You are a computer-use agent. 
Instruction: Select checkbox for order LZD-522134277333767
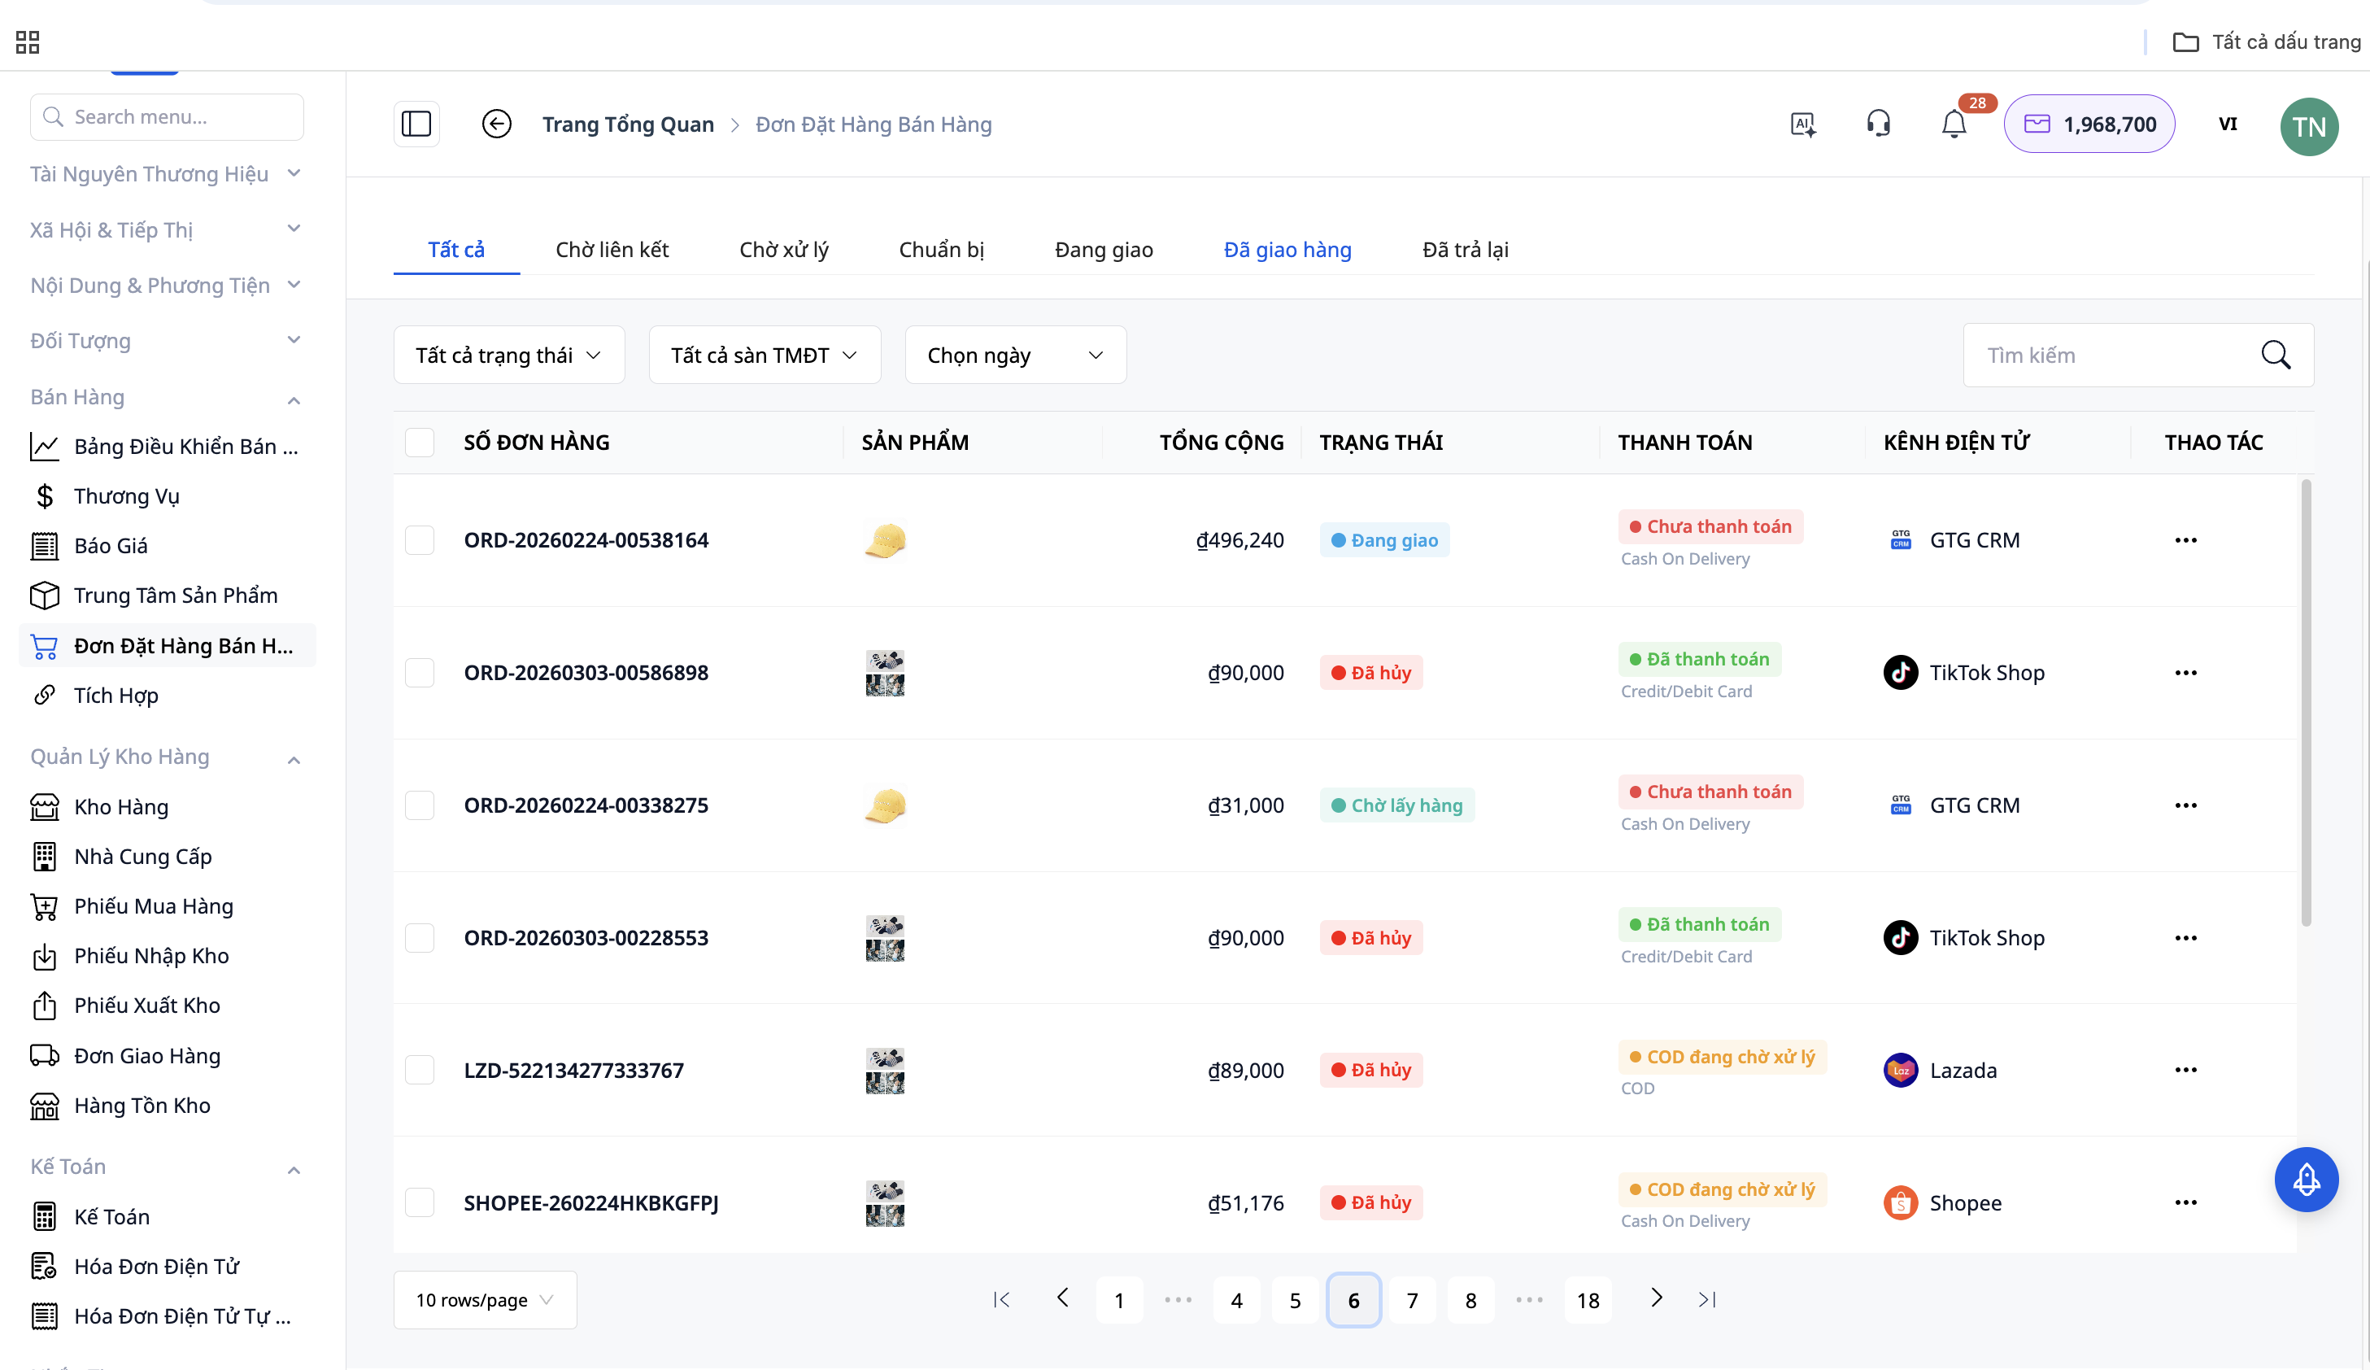pyautogui.click(x=420, y=1070)
